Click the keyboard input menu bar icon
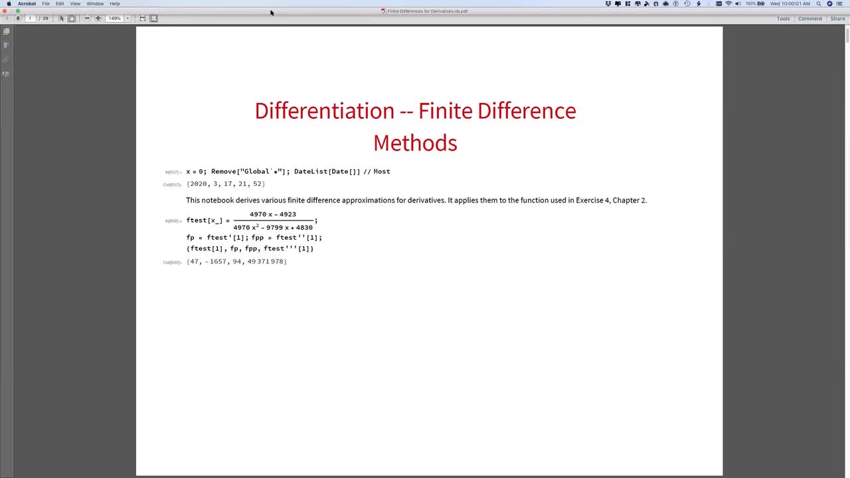Screen dimensions: 850x478 point(719,3)
